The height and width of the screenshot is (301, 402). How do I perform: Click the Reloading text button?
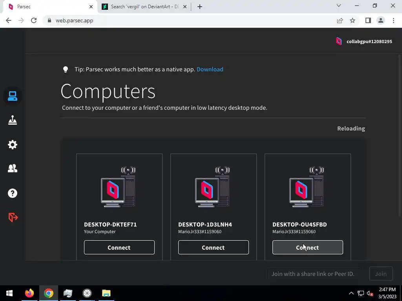351,129
